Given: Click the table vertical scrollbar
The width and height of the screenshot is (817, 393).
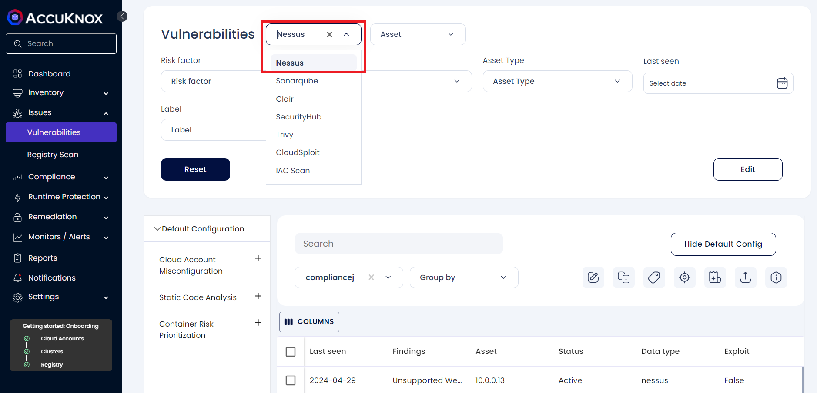Looking at the screenshot, I should click(x=803, y=380).
